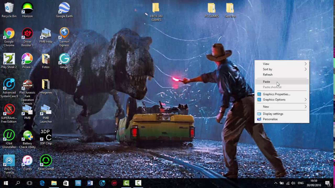Choose Refresh in the context menu
This screenshot has height=188, width=335.
[x=282, y=74]
